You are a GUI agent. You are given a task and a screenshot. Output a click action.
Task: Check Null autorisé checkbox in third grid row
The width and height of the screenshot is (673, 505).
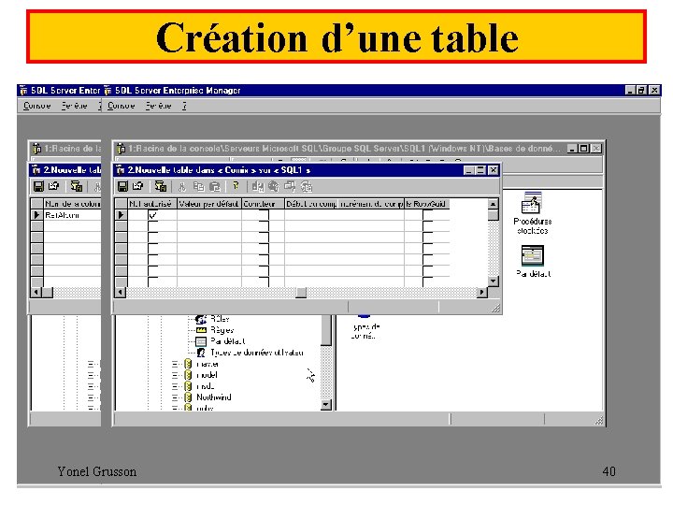pos(152,238)
